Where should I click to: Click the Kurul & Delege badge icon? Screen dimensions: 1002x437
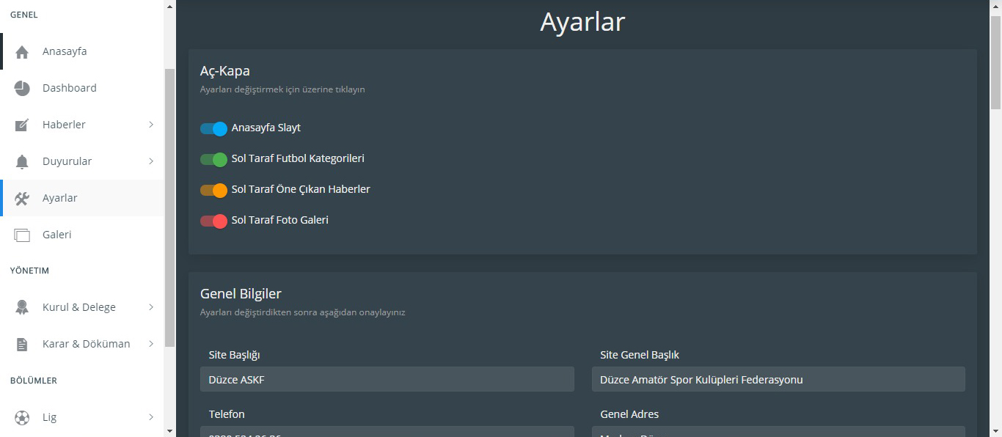22,308
